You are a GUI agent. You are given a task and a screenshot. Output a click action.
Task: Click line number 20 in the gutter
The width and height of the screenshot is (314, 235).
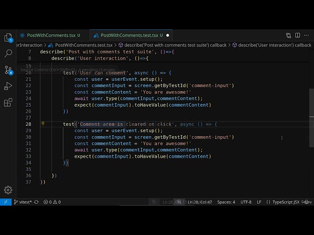28,73
